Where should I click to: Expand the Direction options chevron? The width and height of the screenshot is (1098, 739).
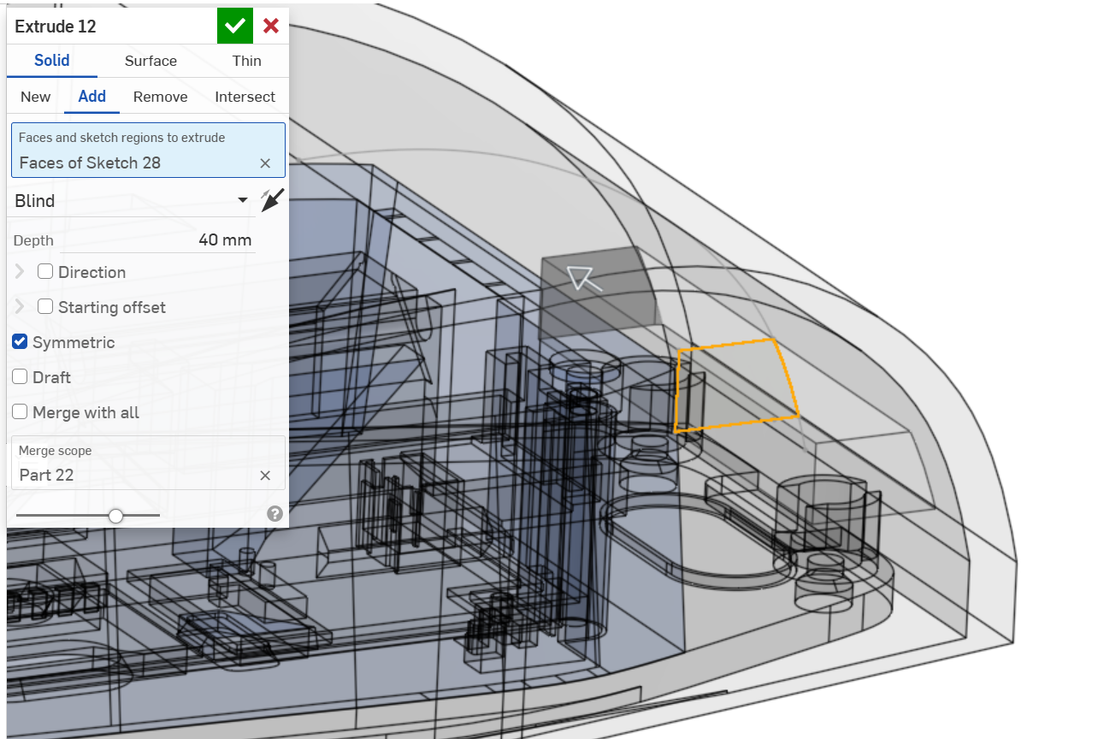21,272
